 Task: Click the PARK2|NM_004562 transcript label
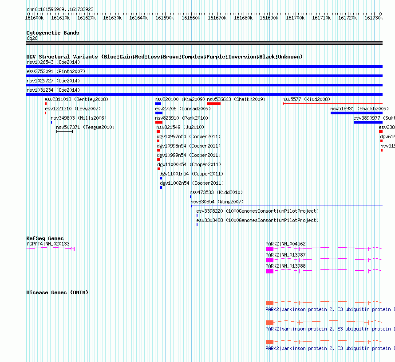(x=285, y=244)
